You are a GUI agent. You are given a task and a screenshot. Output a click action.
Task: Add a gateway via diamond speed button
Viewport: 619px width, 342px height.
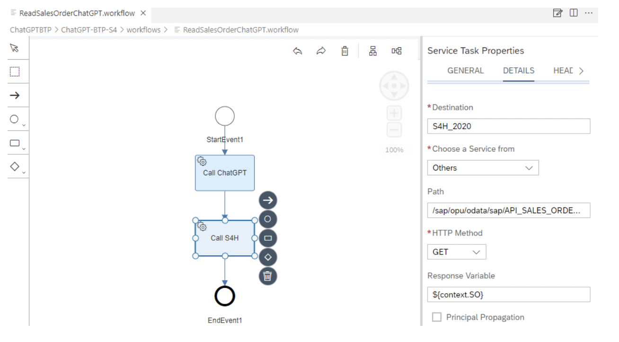[x=268, y=257]
